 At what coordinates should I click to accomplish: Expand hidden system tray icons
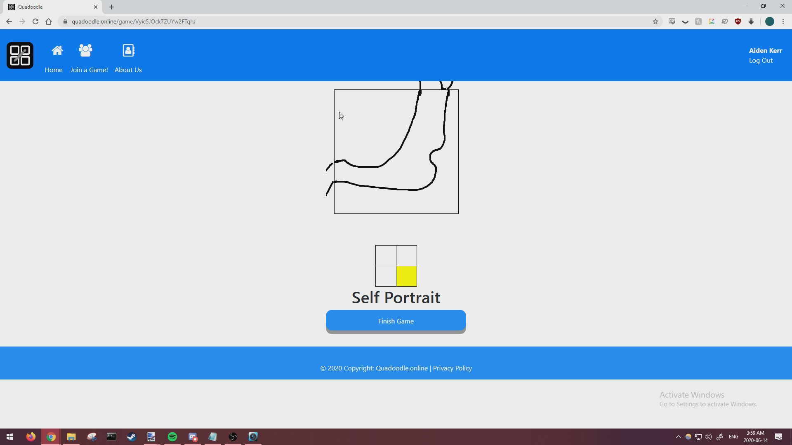coord(678,437)
